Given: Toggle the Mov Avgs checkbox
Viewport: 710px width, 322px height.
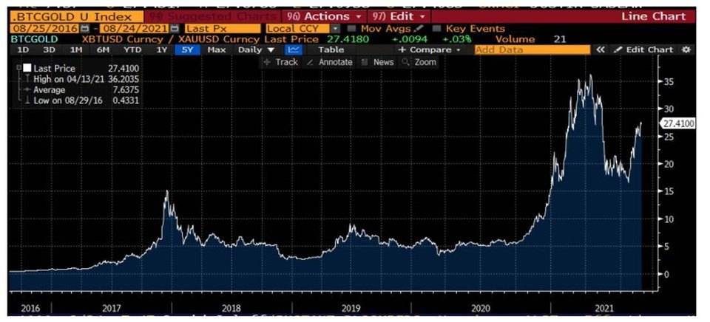Looking at the screenshot, I should (351, 28).
